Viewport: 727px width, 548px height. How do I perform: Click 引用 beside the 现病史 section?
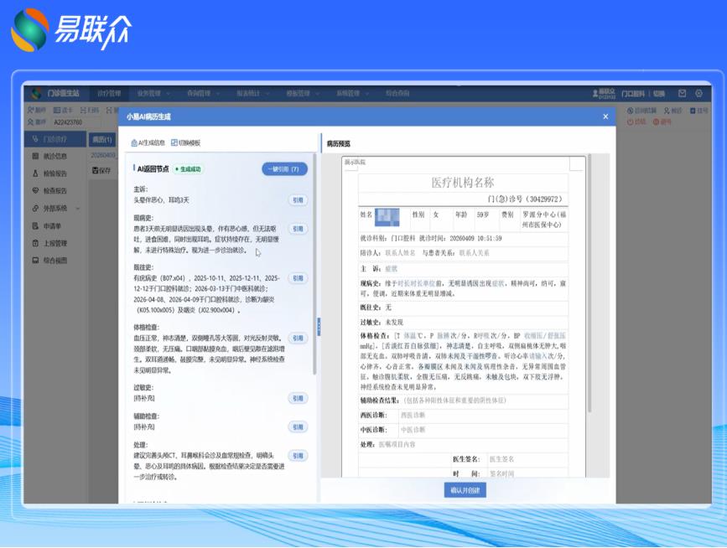tap(298, 229)
